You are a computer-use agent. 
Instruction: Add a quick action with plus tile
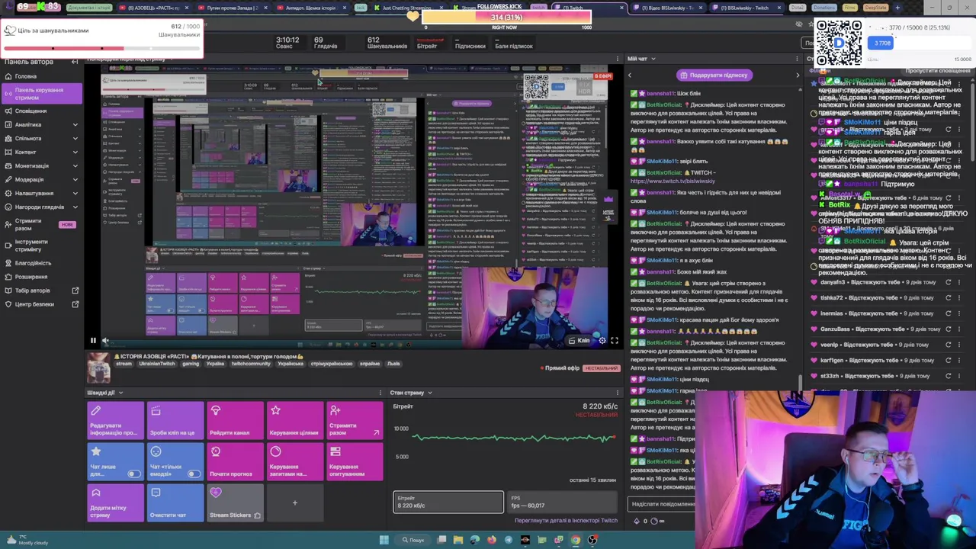coord(294,503)
